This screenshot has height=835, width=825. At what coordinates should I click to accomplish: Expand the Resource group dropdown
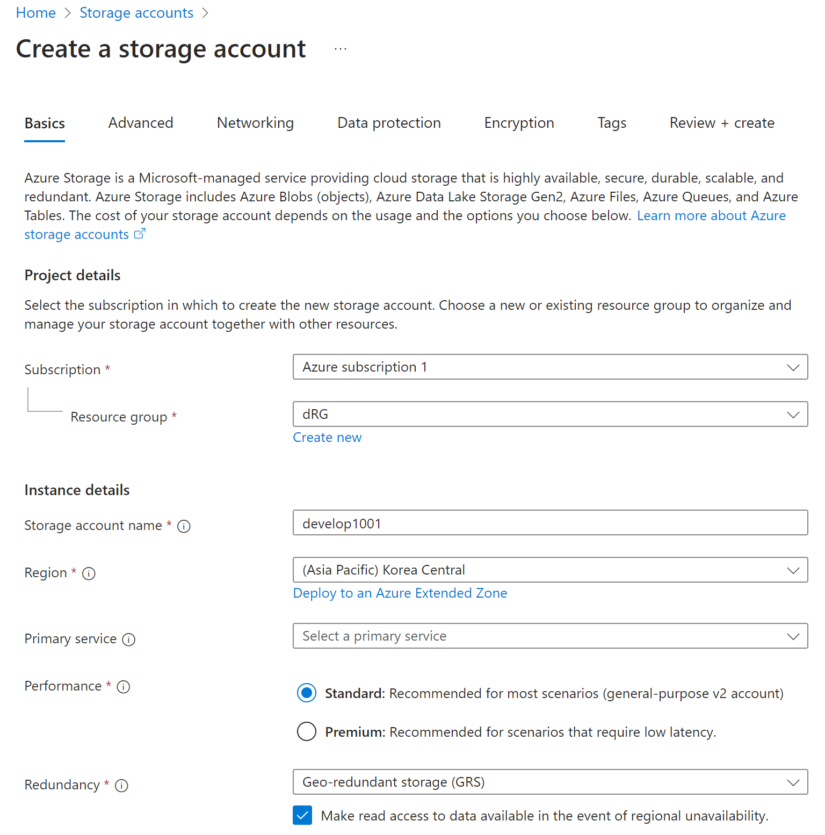tap(550, 415)
